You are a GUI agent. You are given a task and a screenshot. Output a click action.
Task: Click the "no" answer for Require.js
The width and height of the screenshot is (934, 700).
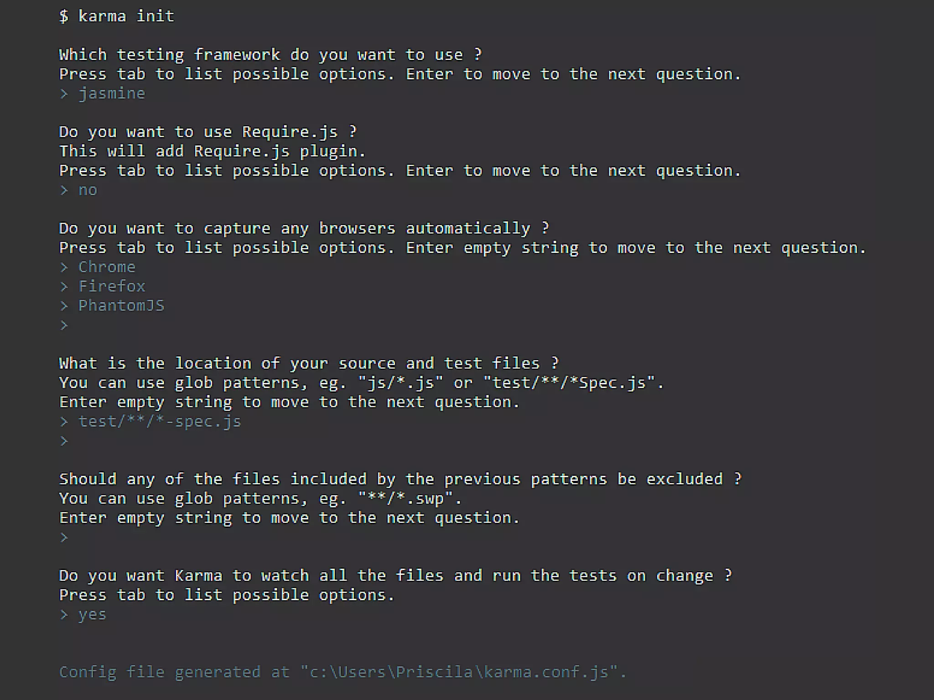tap(88, 190)
